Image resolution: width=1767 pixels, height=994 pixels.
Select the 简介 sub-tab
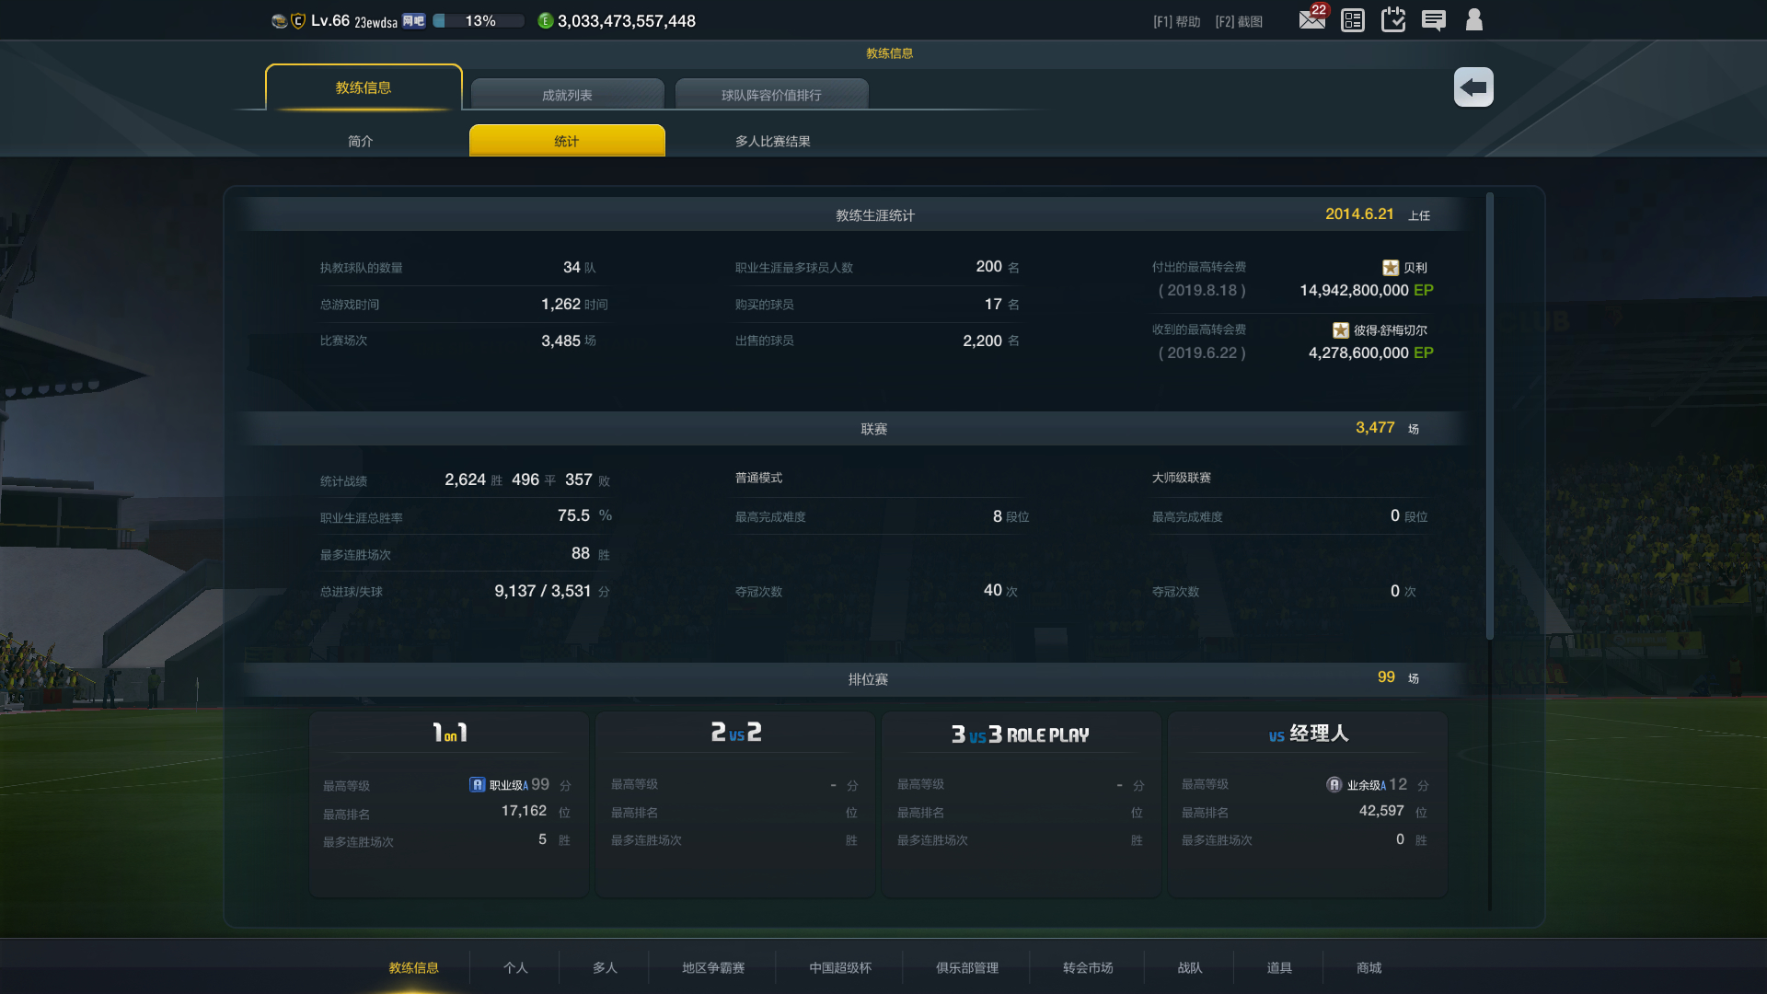pyautogui.click(x=361, y=141)
